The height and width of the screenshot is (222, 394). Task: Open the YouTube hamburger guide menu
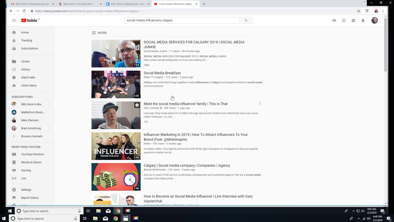(14, 20)
